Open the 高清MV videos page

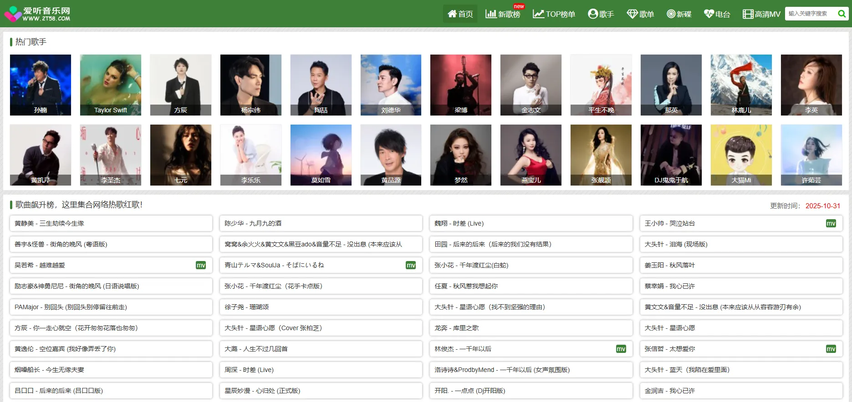pos(761,14)
